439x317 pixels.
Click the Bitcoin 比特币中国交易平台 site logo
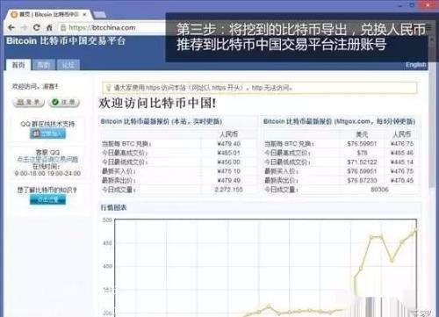tap(66, 40)
